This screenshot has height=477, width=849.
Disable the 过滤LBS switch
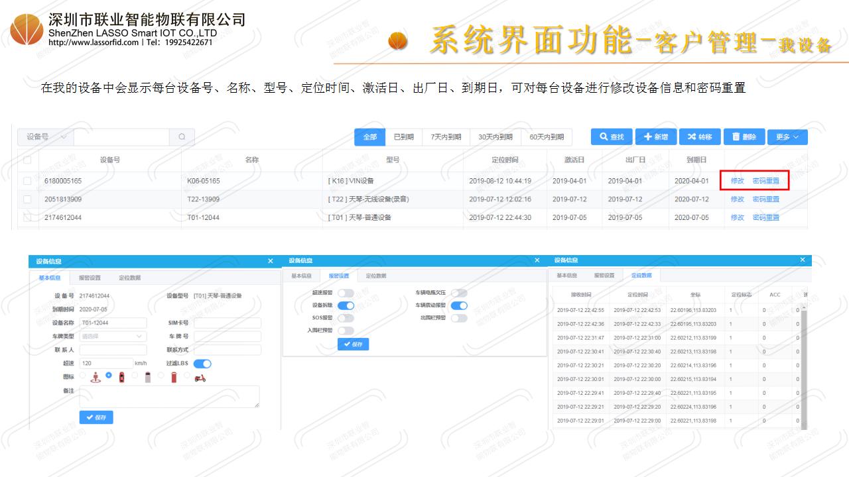coord(202,363)
